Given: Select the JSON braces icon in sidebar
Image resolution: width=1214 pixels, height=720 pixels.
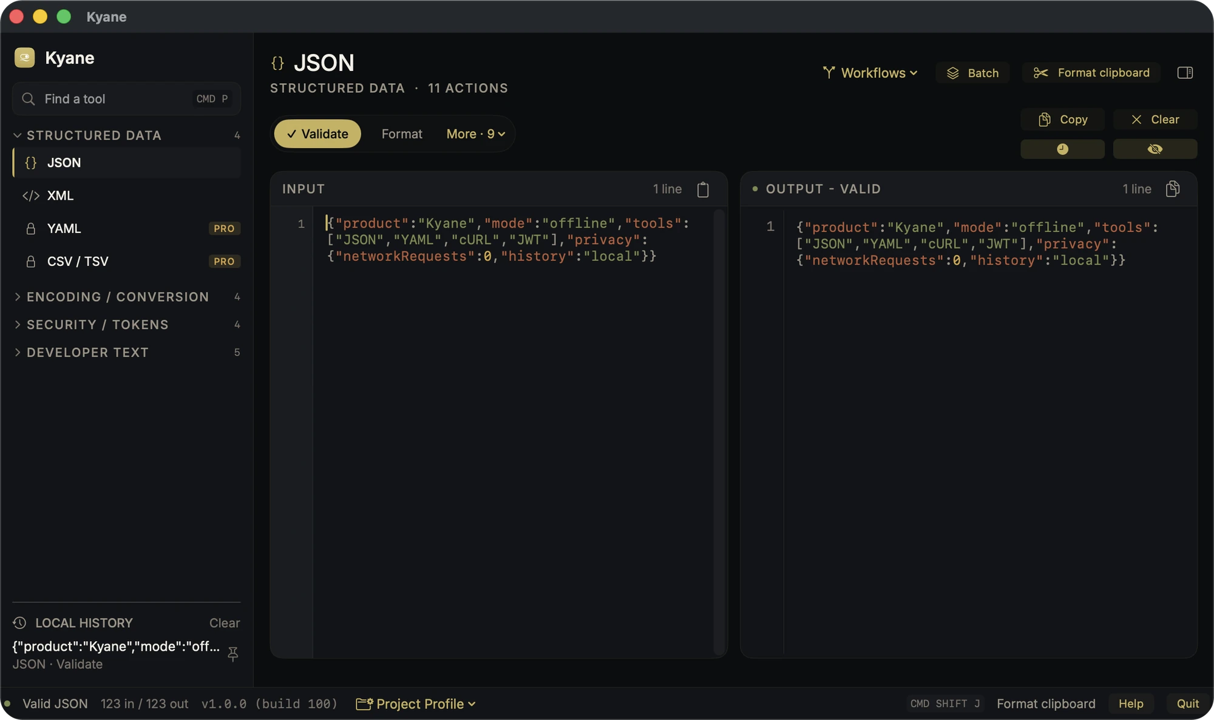Looking at the screenshot, I should click(x=31, y=163).
